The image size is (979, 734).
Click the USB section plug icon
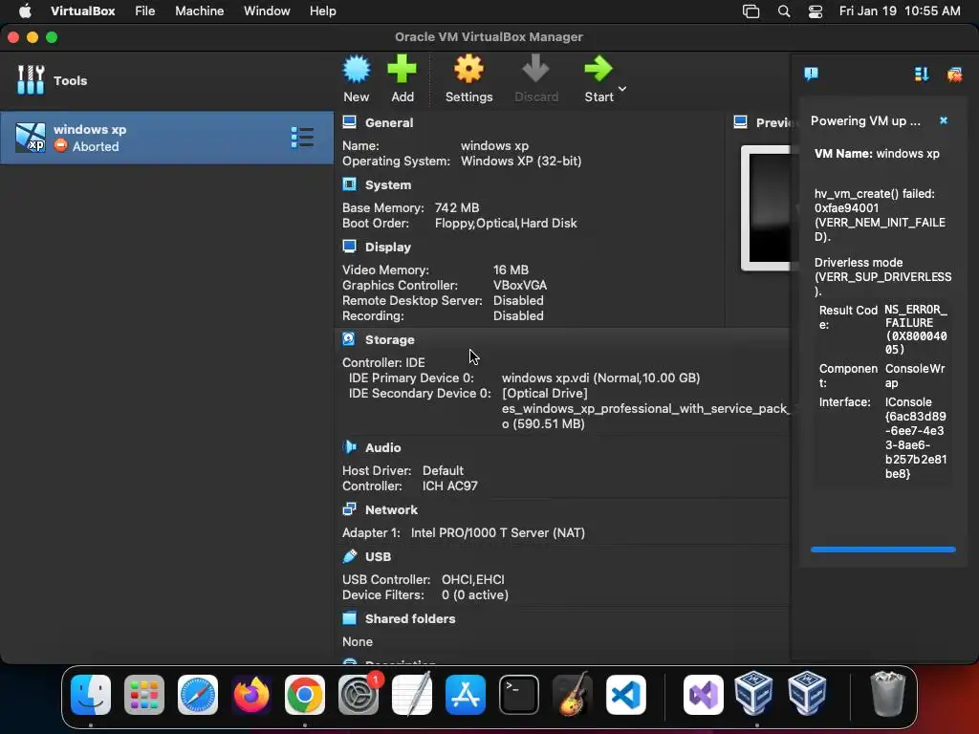pos(350,555)
